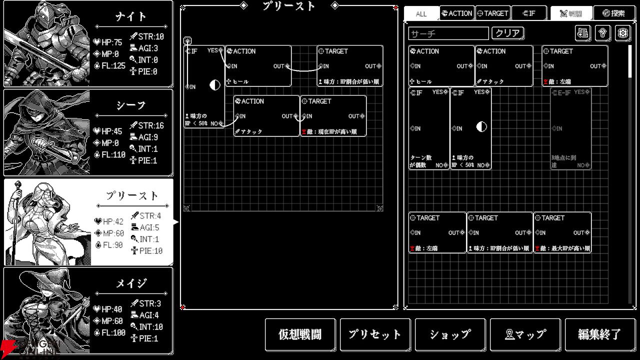The image size is (640, 360).
Task: Click IN port of editor IF node
Action: click(x=187, y=87)
